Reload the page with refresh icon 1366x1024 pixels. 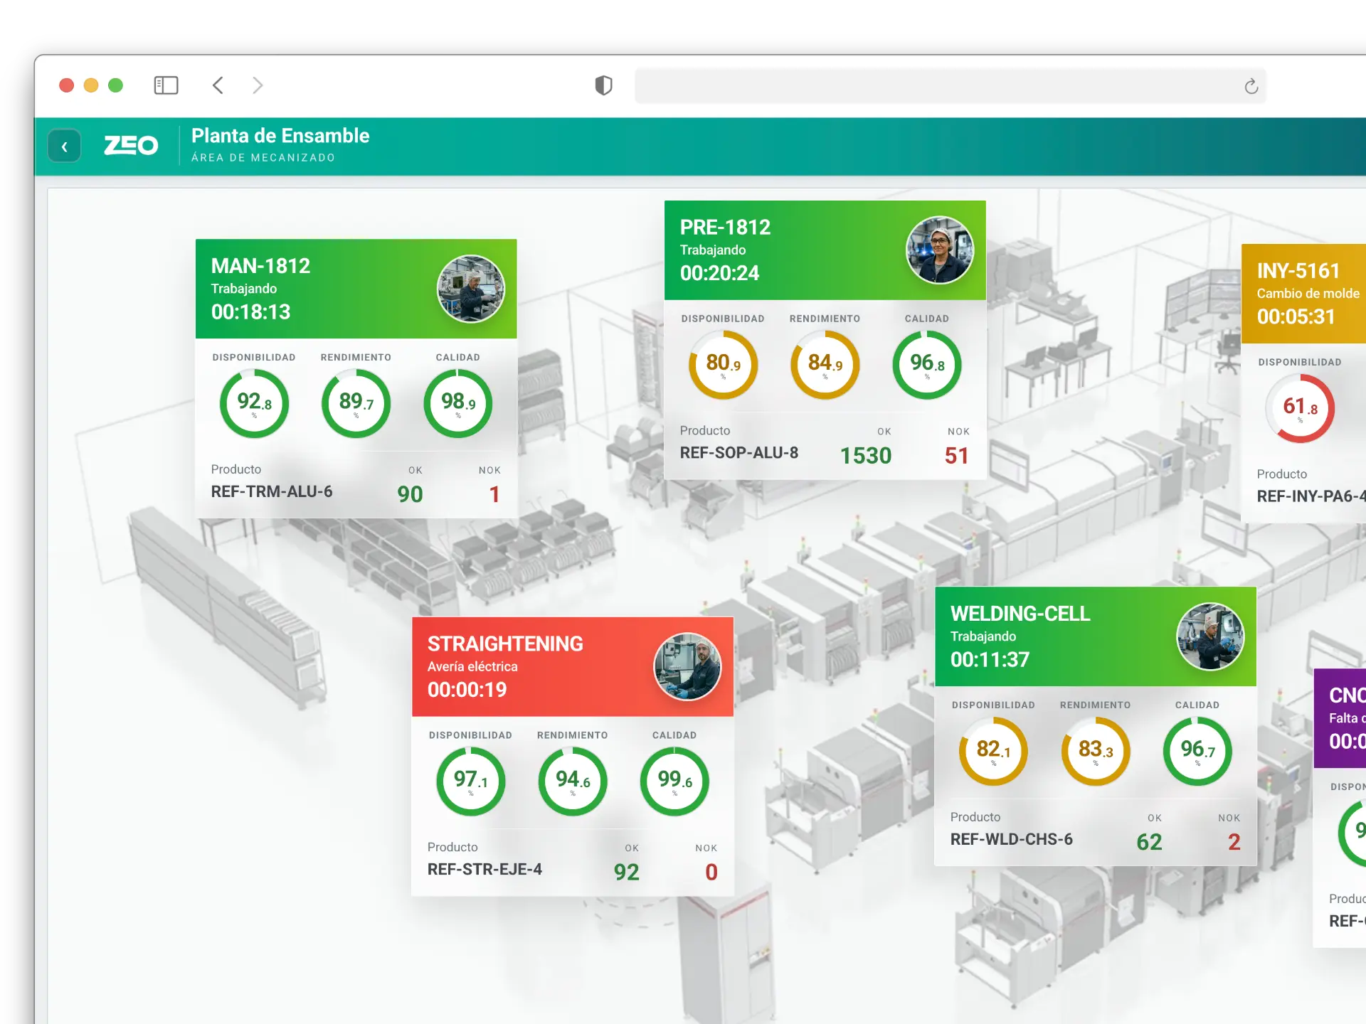coord(1251,86)
